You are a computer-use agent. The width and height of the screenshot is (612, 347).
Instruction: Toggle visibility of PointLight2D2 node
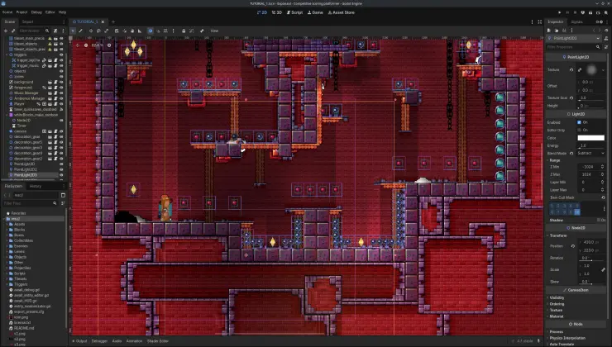(x=61, y=169)
